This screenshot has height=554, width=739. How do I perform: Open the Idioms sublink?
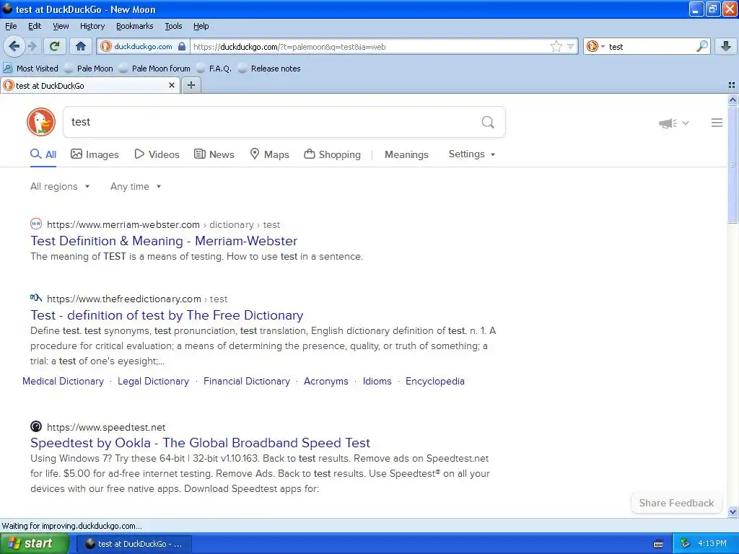pos(377,381)
